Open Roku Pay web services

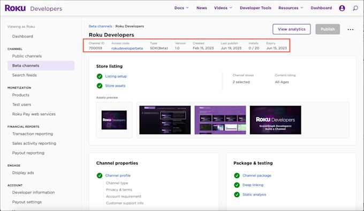(34, 114)
